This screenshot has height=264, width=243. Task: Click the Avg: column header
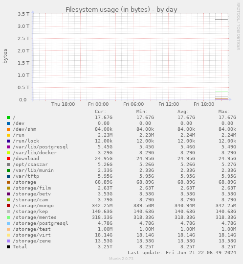(183, 112)
